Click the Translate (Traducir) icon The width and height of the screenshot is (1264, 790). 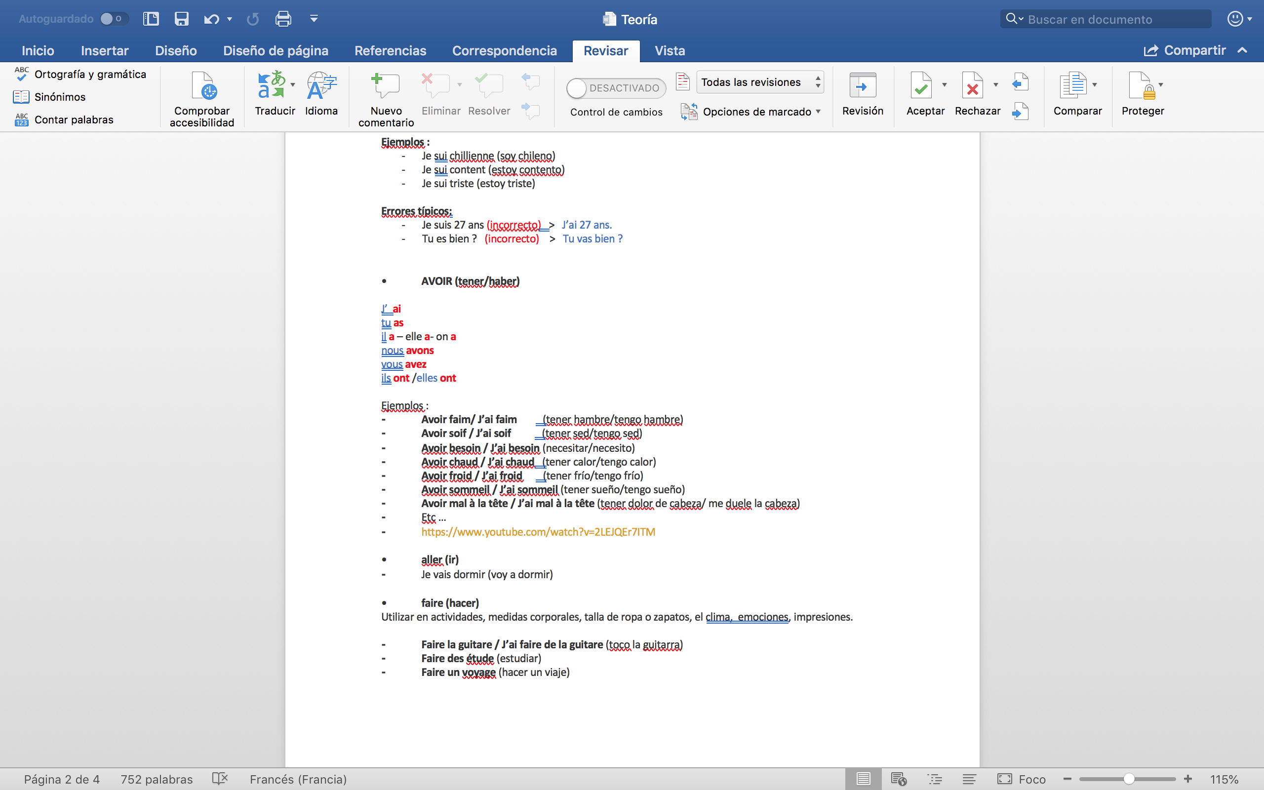[272, 85]
